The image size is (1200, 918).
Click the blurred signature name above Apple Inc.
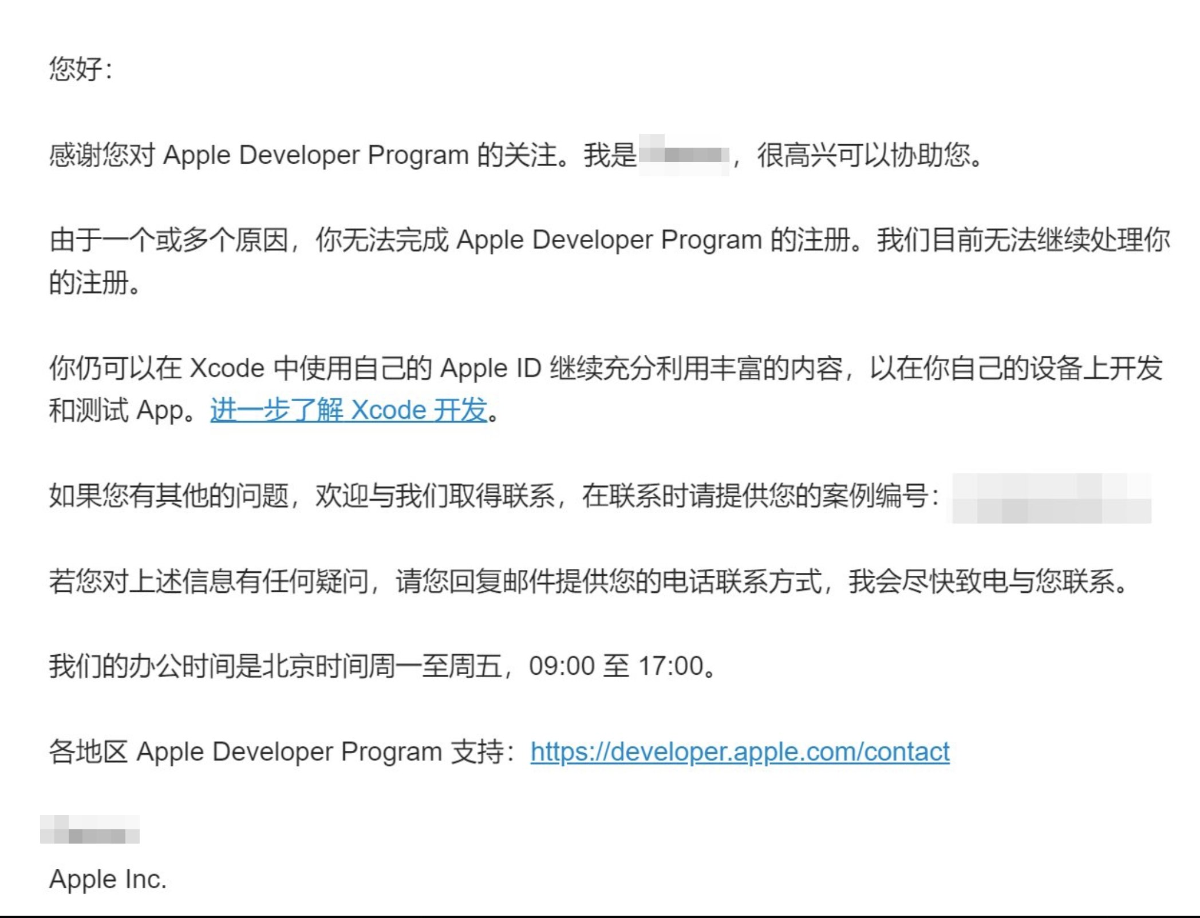pos(90,830)
